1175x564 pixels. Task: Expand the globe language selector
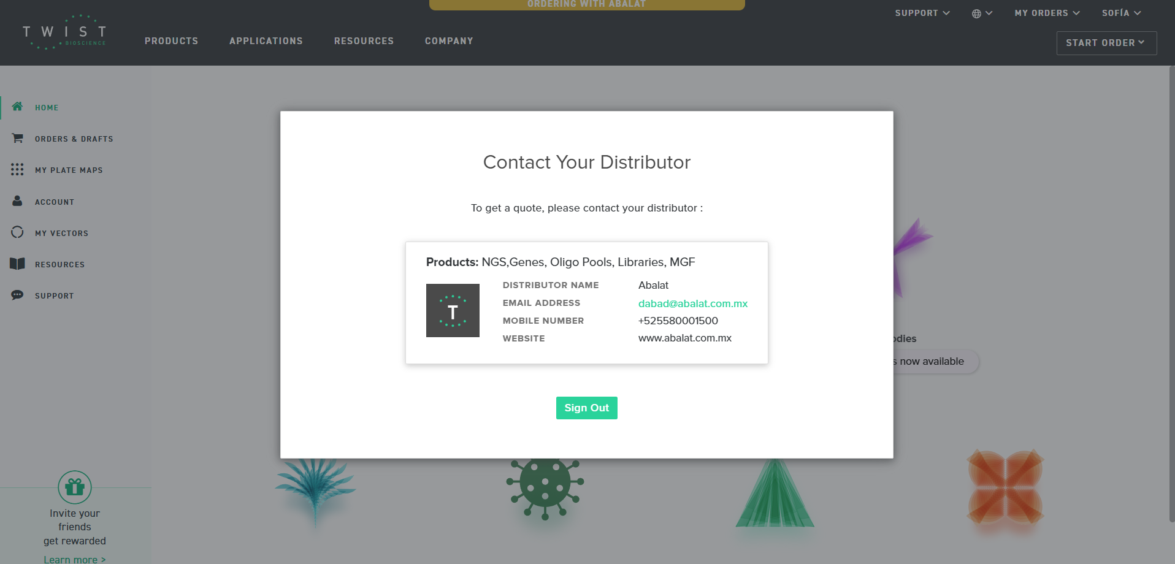(x=982, y=13)
